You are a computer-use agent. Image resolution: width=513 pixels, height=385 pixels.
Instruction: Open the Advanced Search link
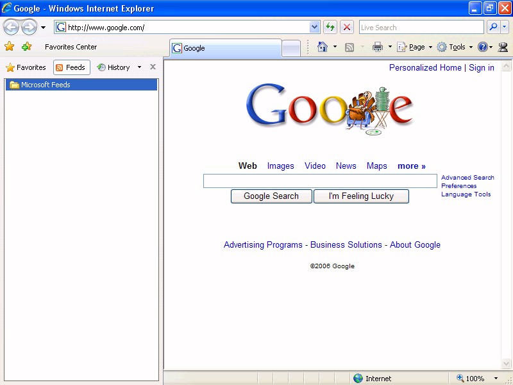pyautogui.click(x=467, y=178)
